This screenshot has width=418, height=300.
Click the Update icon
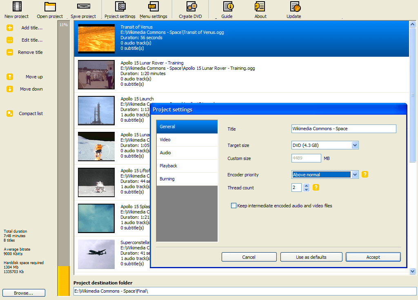click(295, 7)
